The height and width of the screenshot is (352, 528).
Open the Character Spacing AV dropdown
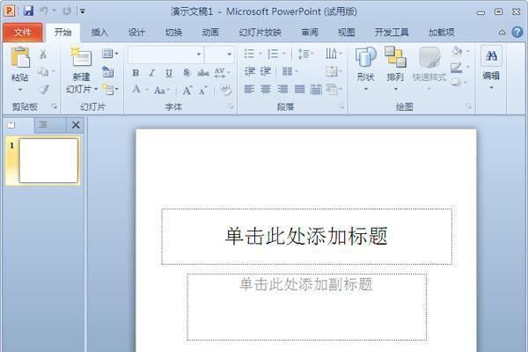[222, 73]
